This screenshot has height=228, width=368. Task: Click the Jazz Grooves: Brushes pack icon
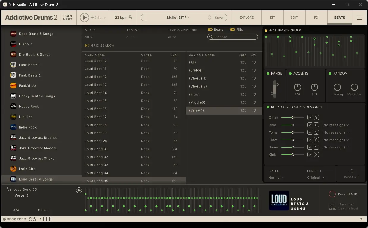[x=13, y=138]
